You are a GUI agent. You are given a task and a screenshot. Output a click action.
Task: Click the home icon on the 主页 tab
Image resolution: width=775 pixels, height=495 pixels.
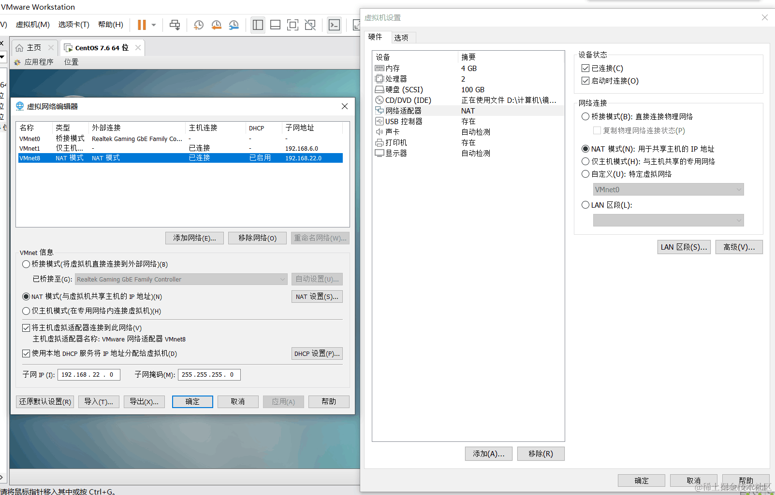tap(19, 48)
